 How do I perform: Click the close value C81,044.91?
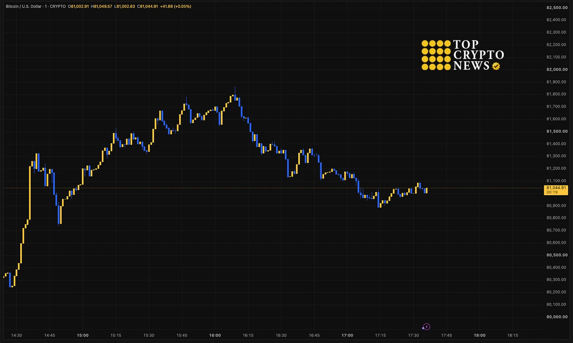[x=147, y=6]
